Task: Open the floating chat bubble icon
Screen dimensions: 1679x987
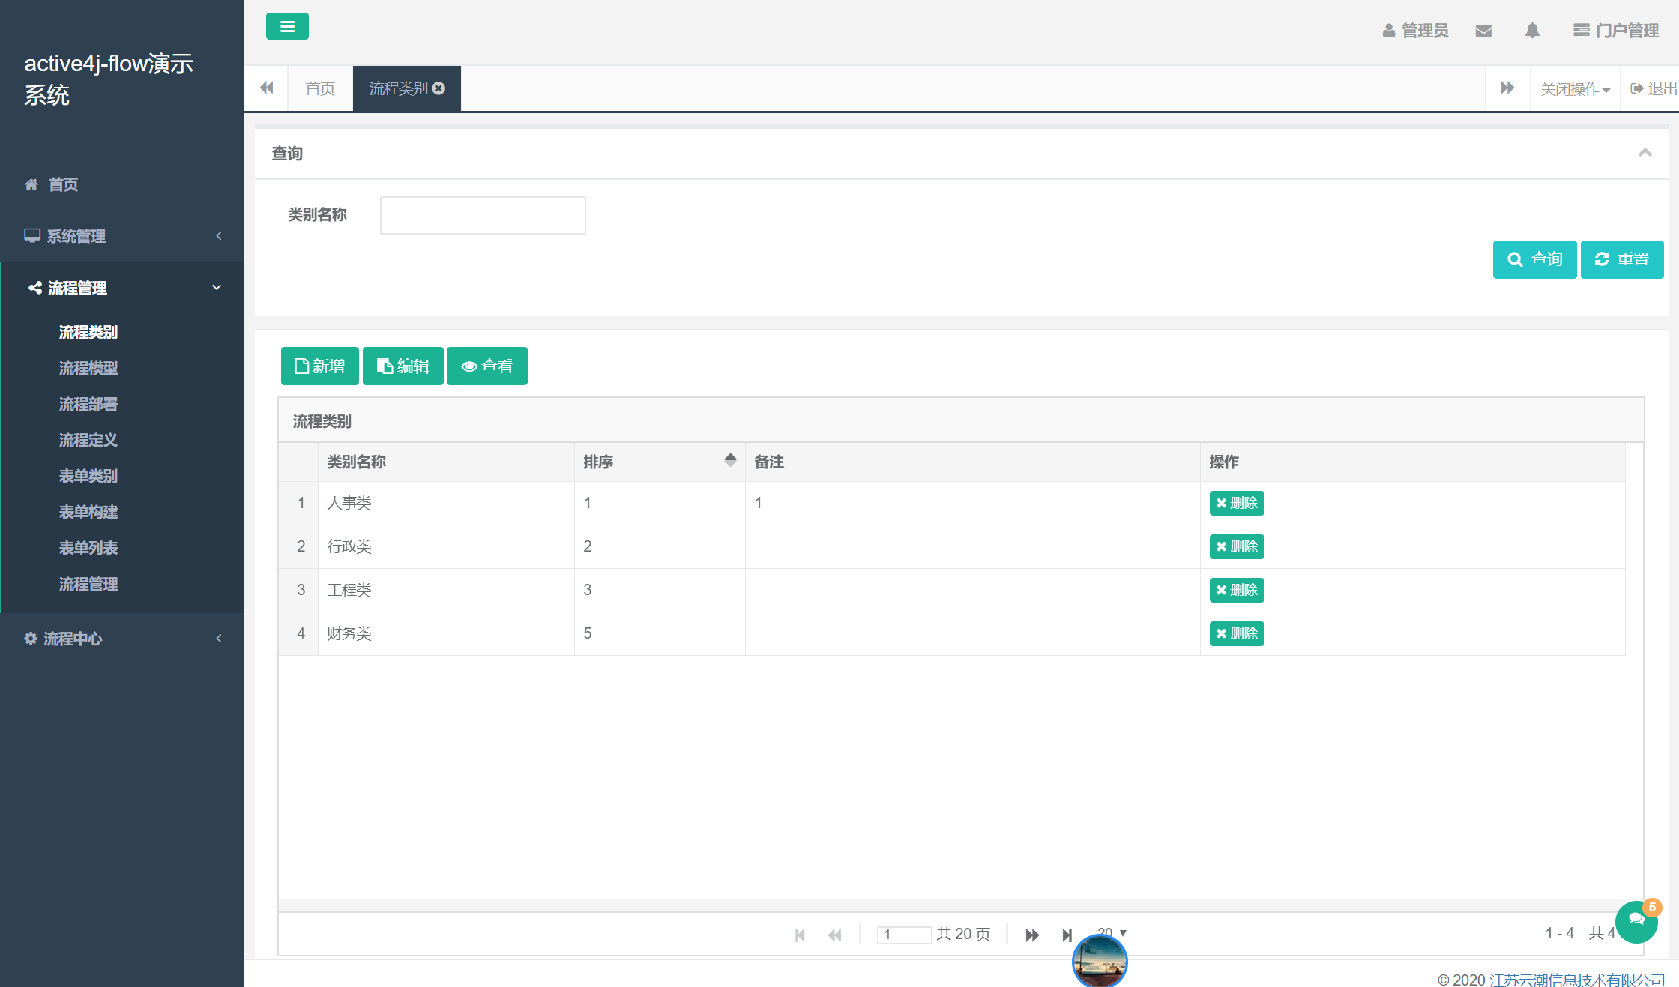Action: (1636, 920)
